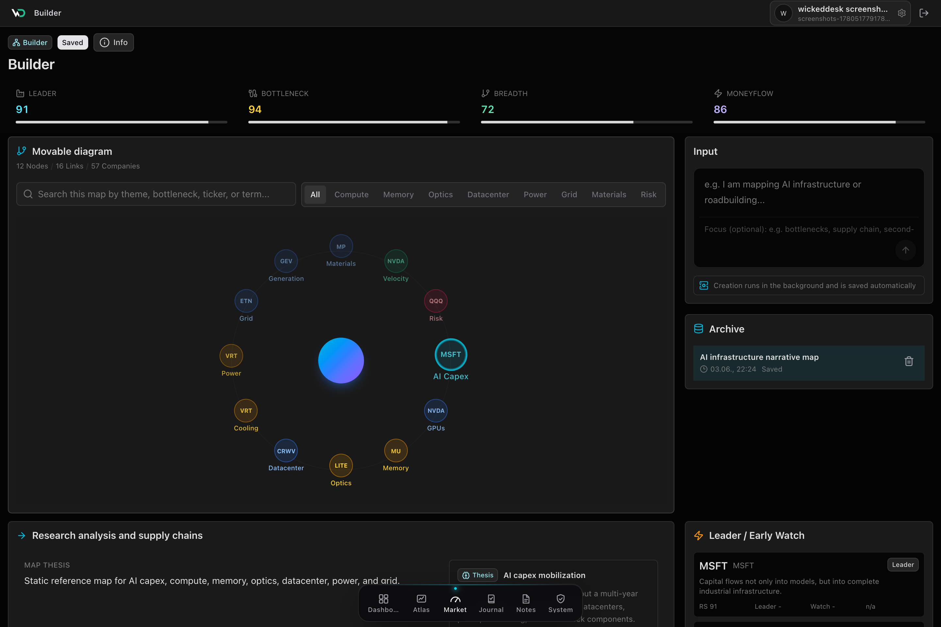Select the Memory filter tab
The image size is (941, 627).
pos(398,194)
